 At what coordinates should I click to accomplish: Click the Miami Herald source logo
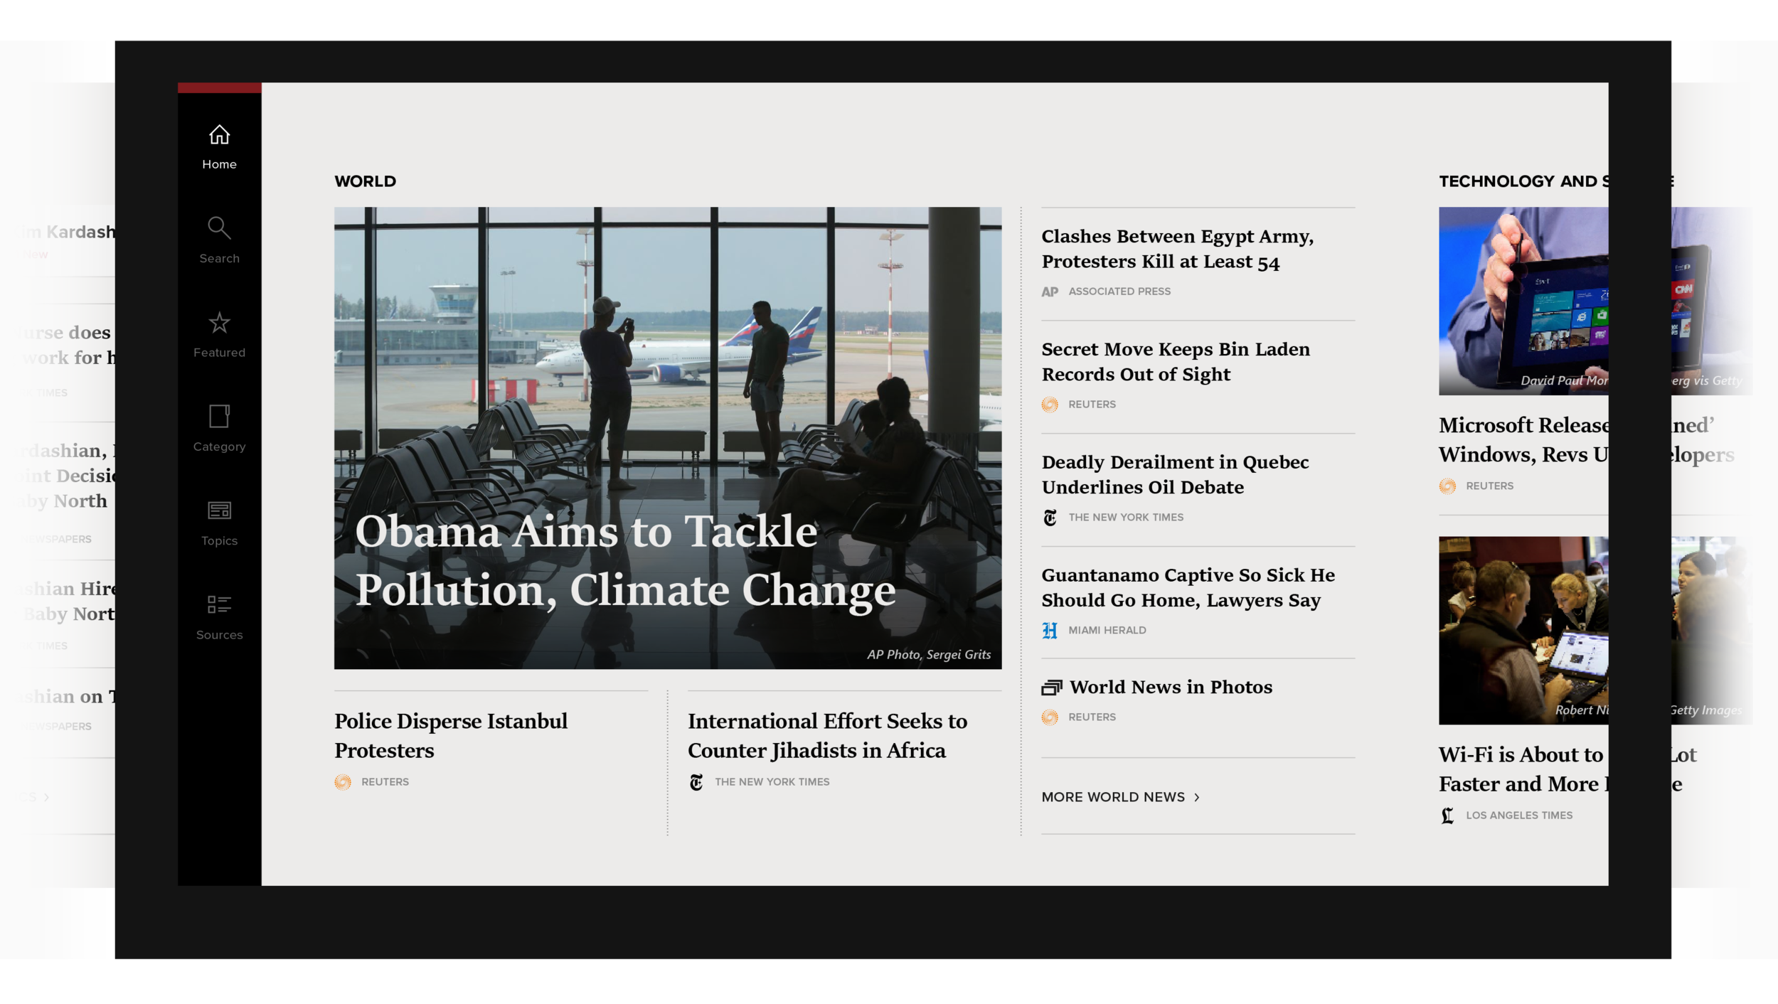tap(1050, 631)
